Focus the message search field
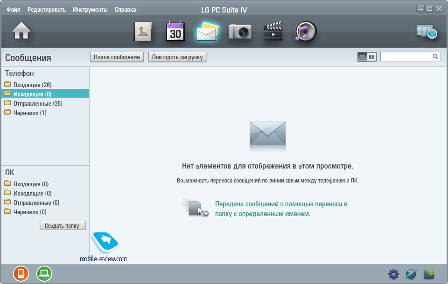Viewport: 448px width, 284px height. click(410, 56)
